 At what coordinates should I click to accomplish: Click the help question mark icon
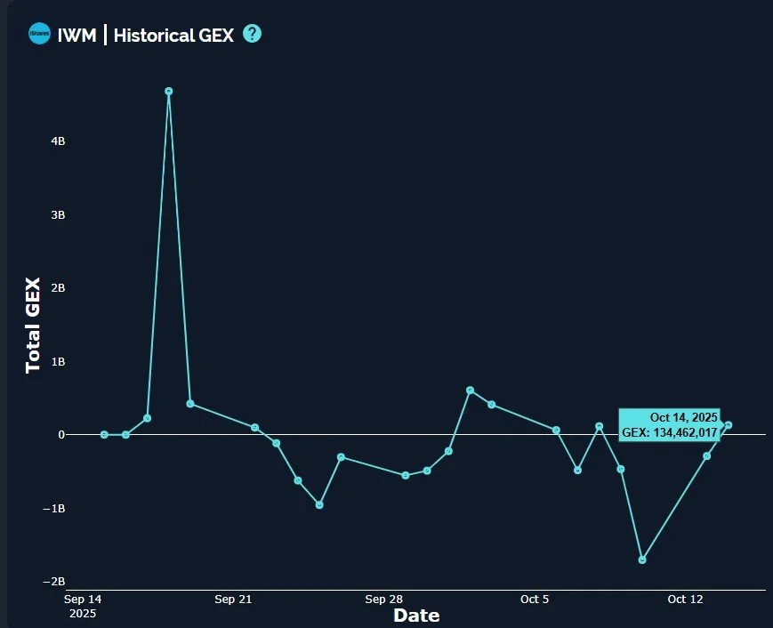coord(252,34)
